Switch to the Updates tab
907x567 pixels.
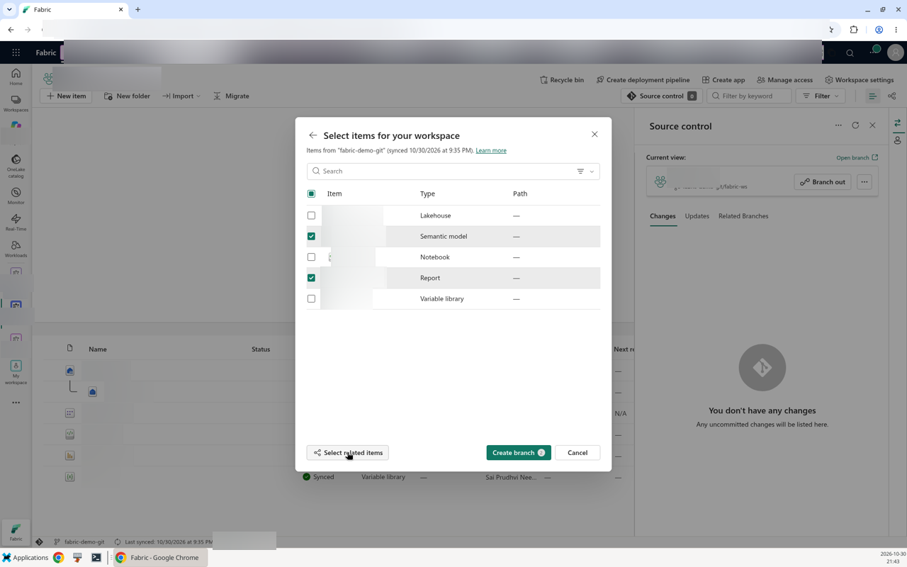coord(697,216)
